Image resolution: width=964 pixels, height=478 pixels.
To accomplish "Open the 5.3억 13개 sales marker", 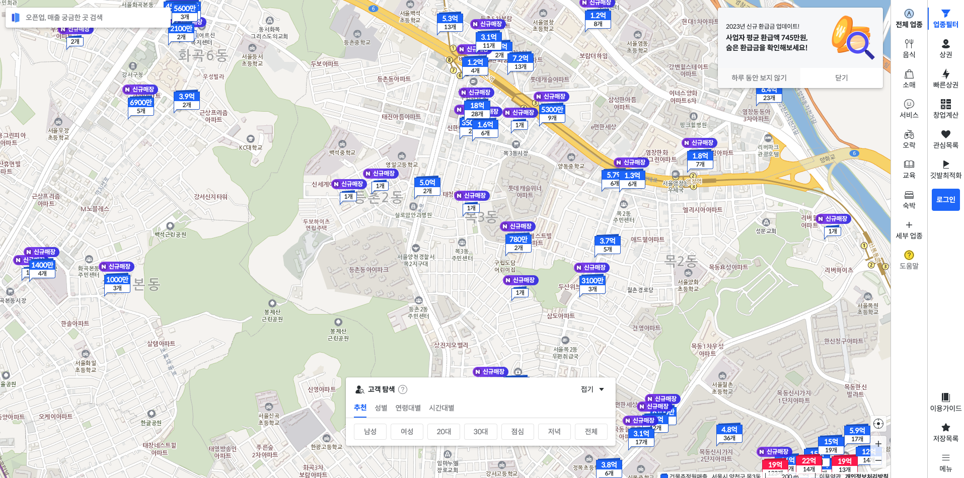I will 450,23.
